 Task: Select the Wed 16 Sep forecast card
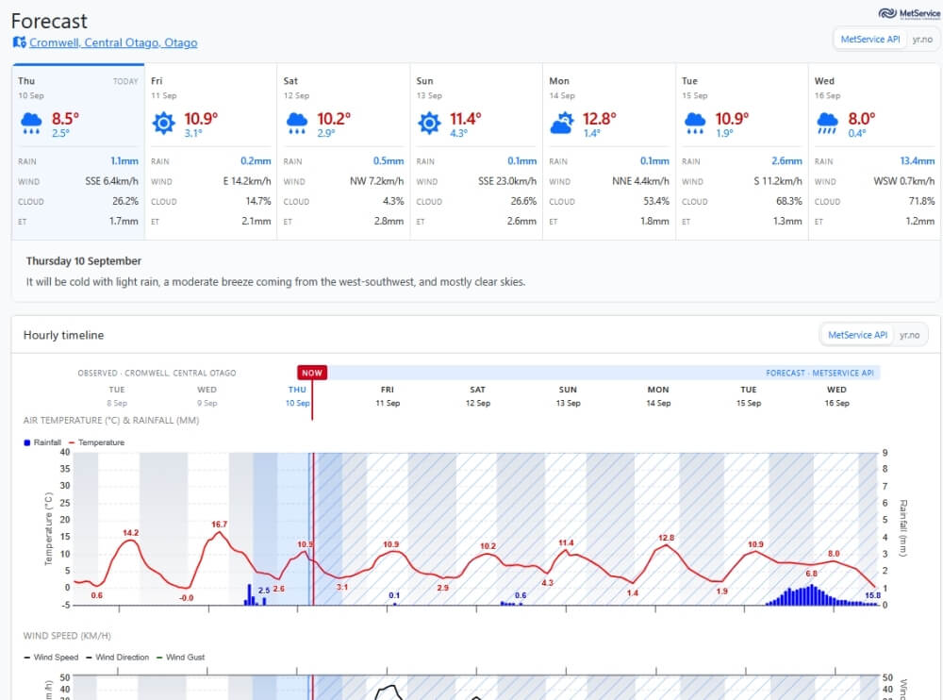click(x=874, y=151)
